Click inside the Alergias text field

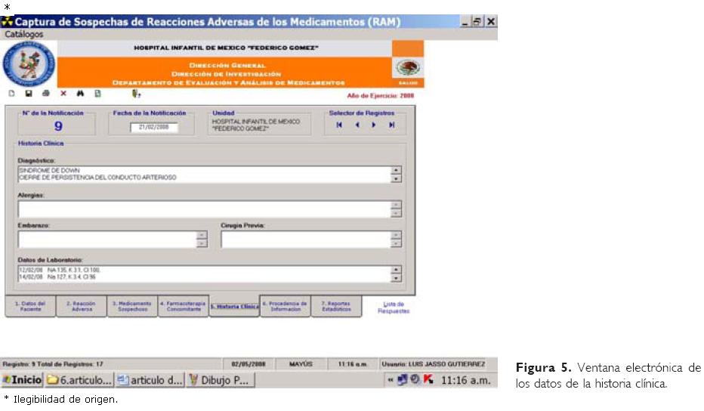pos(204,209)
